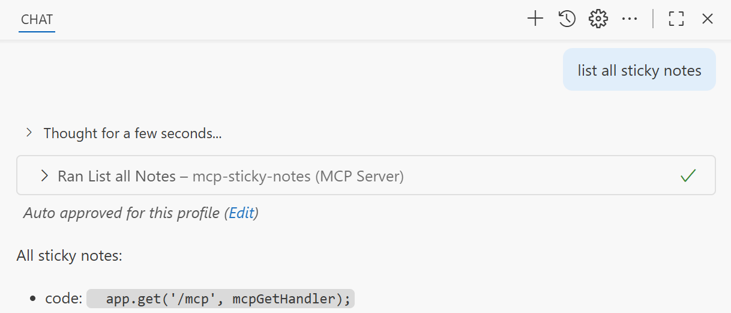Select the 'list all sticky notes' message bubble
This screenshot has width=731, height=313.
pyautogui.click(x=639, y=70)
